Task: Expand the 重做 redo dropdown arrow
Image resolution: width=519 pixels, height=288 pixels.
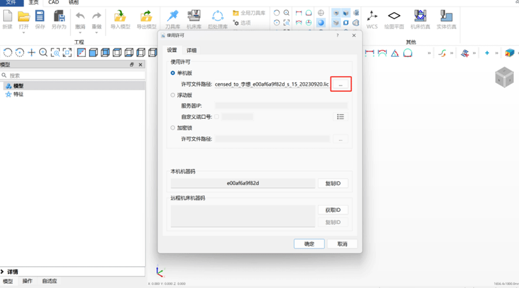Action: pyautogui.click(x=96, y=33)
